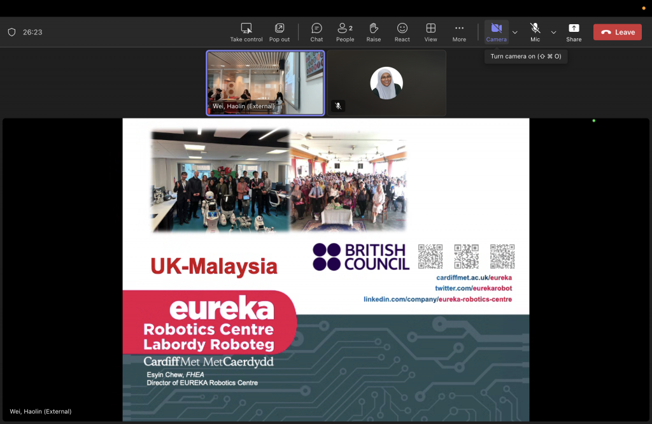652x424 pixels.
Task: Pop out the shared content window
Action: click(x=280, y=32)
